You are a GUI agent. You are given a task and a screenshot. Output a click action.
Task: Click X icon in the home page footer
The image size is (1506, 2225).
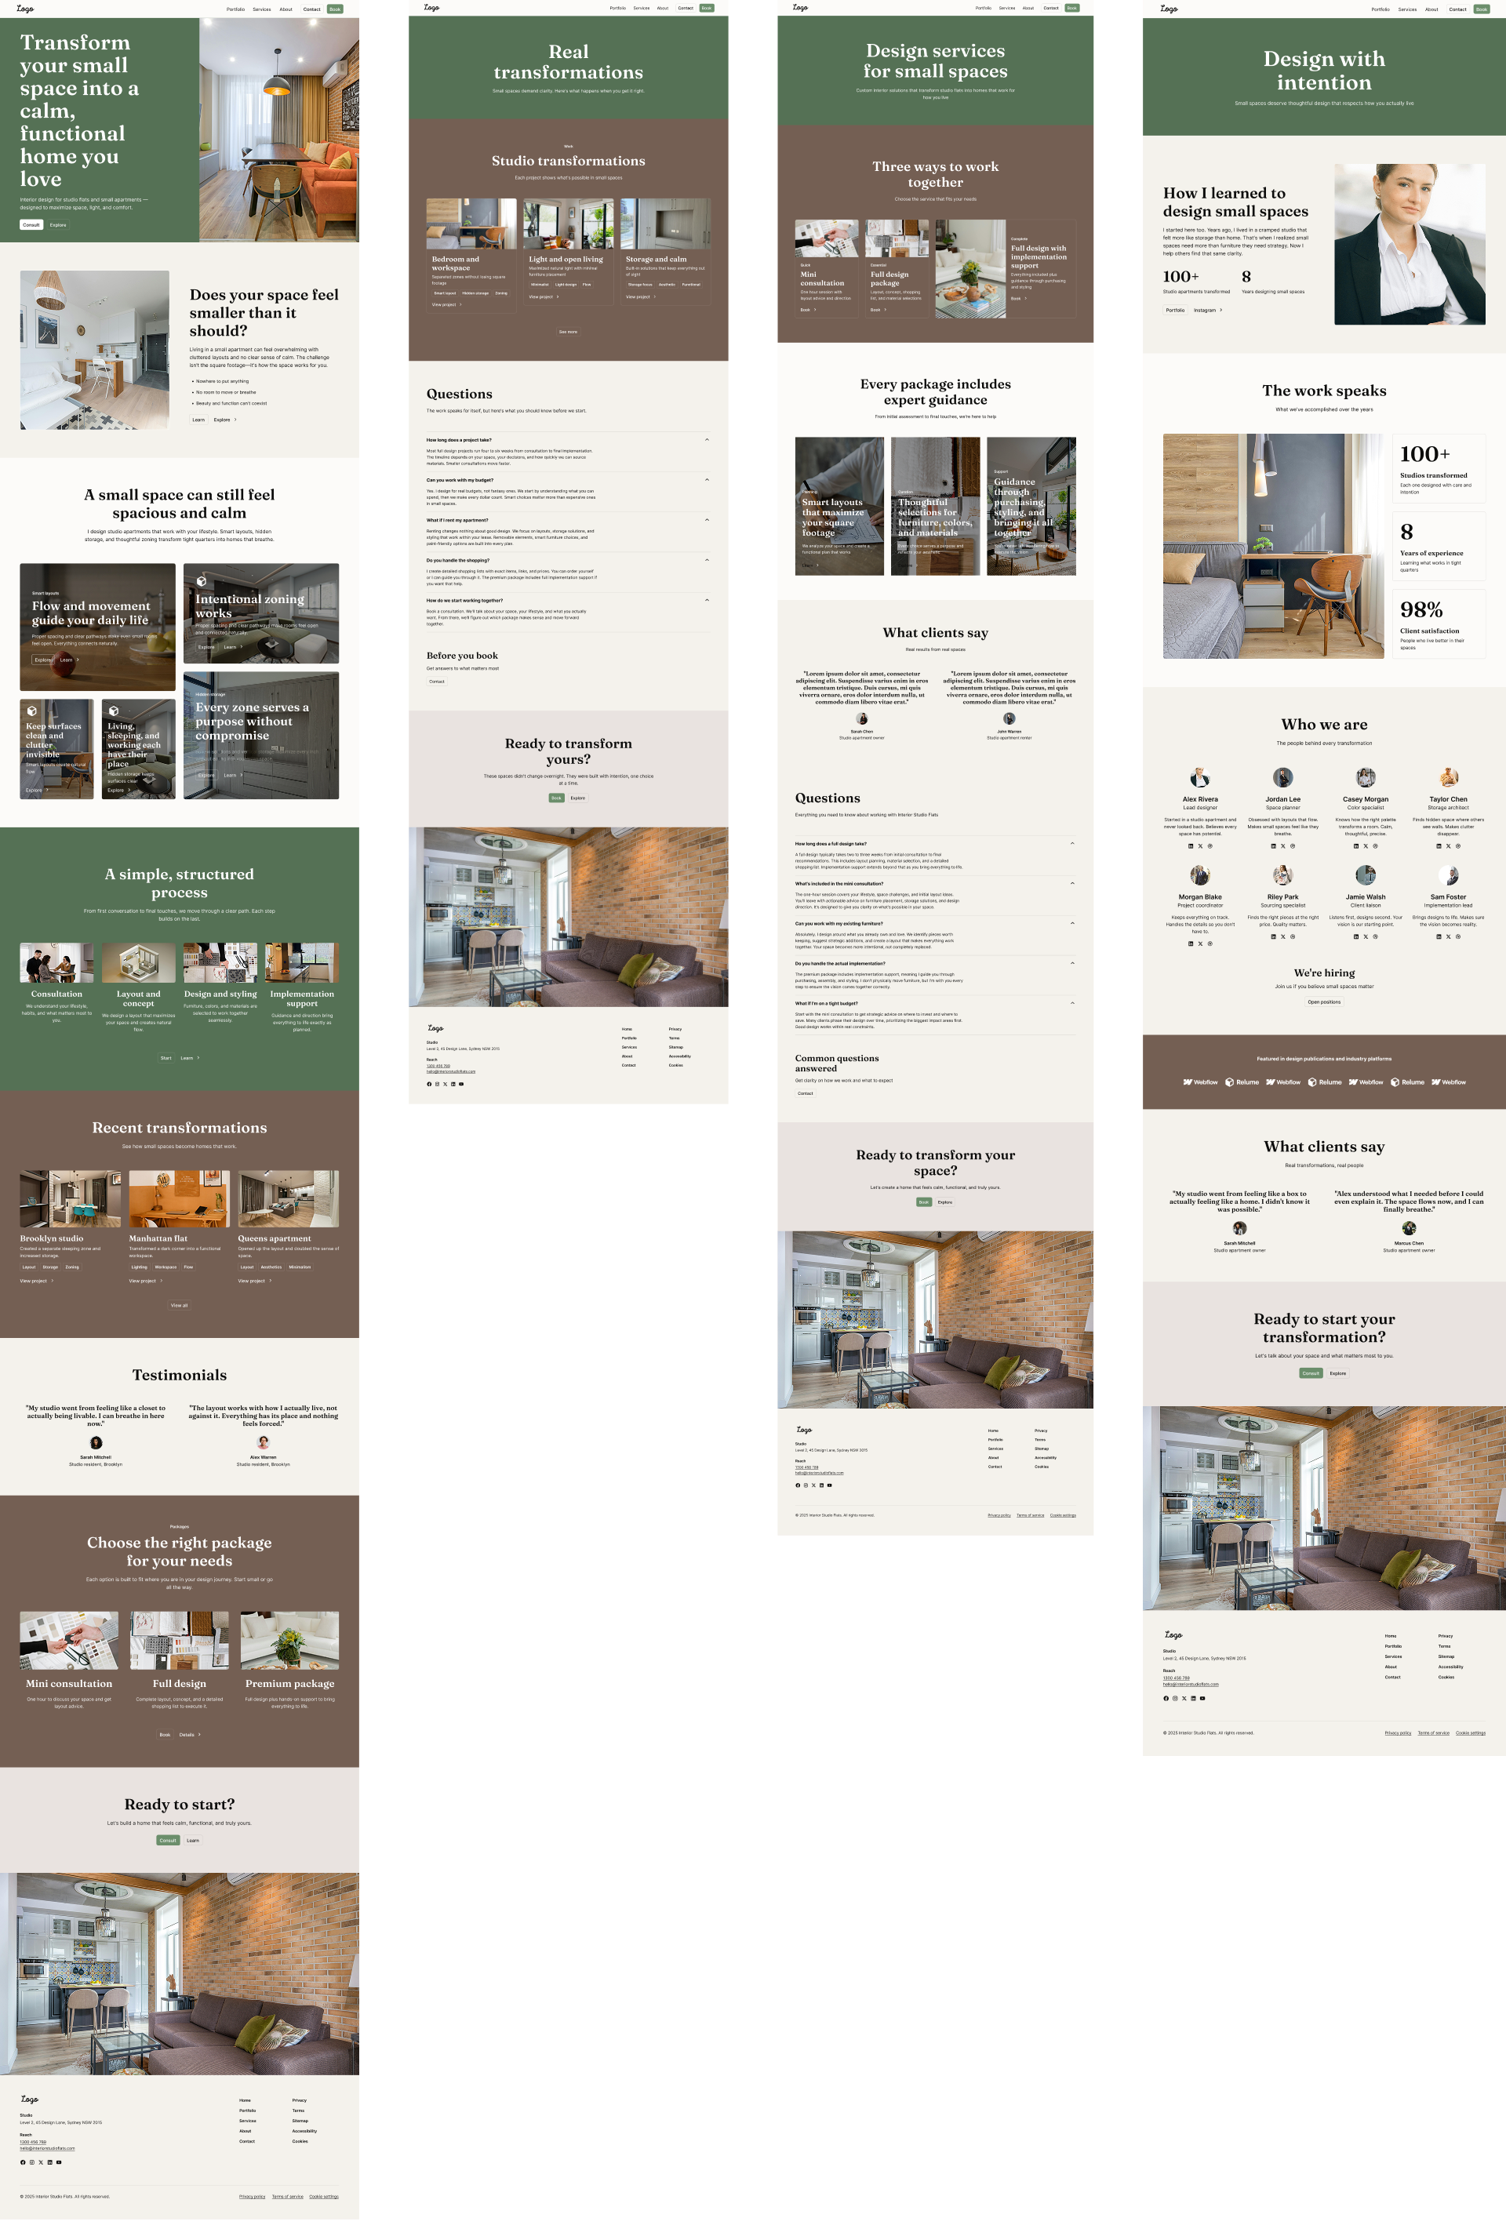pyautogui.click(x=41, y=2161)
